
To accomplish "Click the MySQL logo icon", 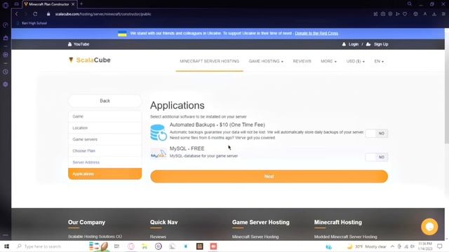I will (x=159, y=154).
